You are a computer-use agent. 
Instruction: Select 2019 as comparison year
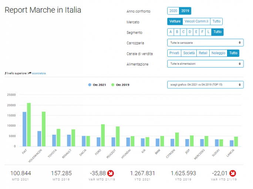tap(185, 11)
